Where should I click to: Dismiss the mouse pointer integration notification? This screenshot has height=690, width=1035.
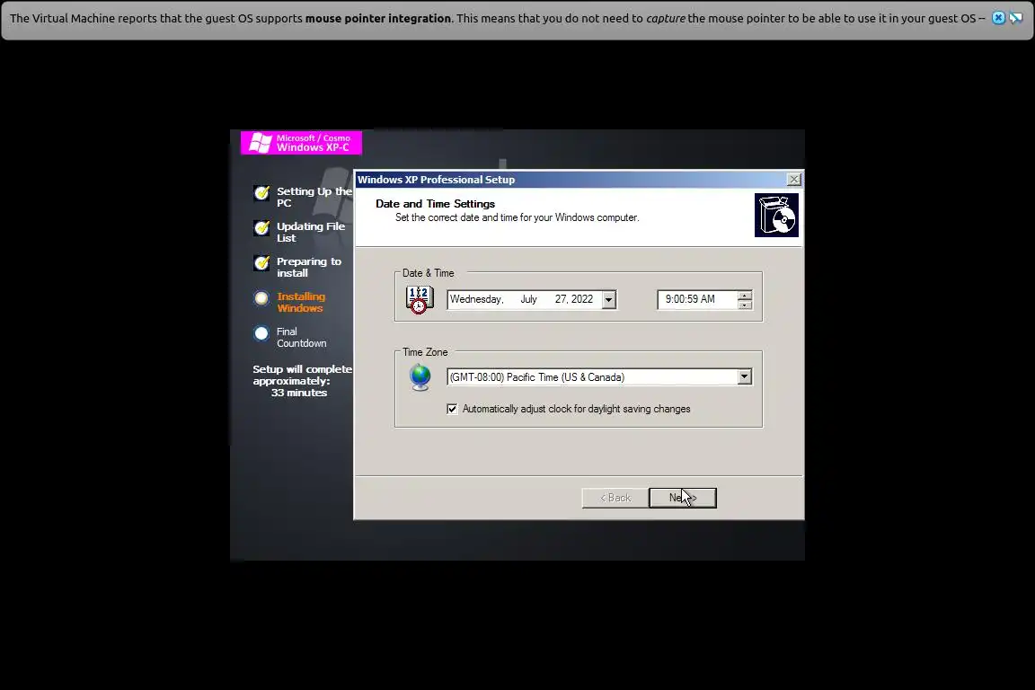(999, 18)
